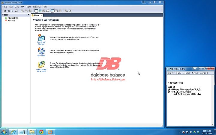The height and width of the screenshot is (135, 216).
Task: Close the Home tab
Action: (x=42, y=15)
